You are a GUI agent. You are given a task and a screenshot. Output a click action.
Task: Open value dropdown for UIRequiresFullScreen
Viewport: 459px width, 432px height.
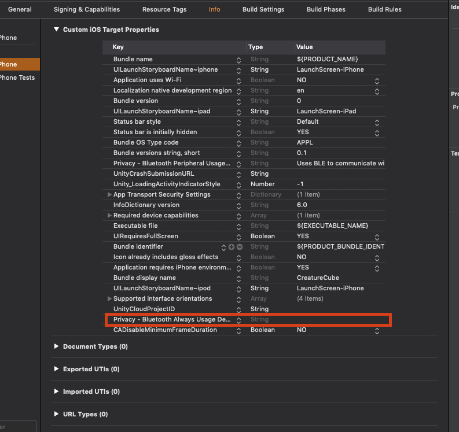coord(377,237)
